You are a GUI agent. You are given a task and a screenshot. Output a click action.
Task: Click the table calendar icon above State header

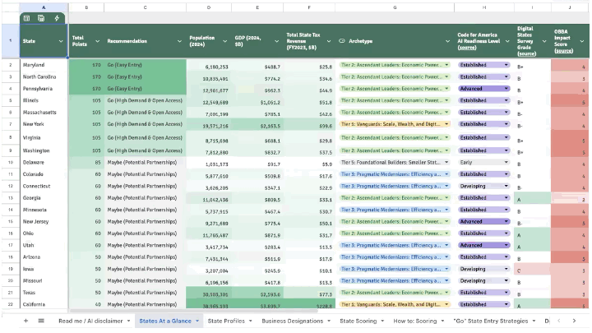click(41, 18)
